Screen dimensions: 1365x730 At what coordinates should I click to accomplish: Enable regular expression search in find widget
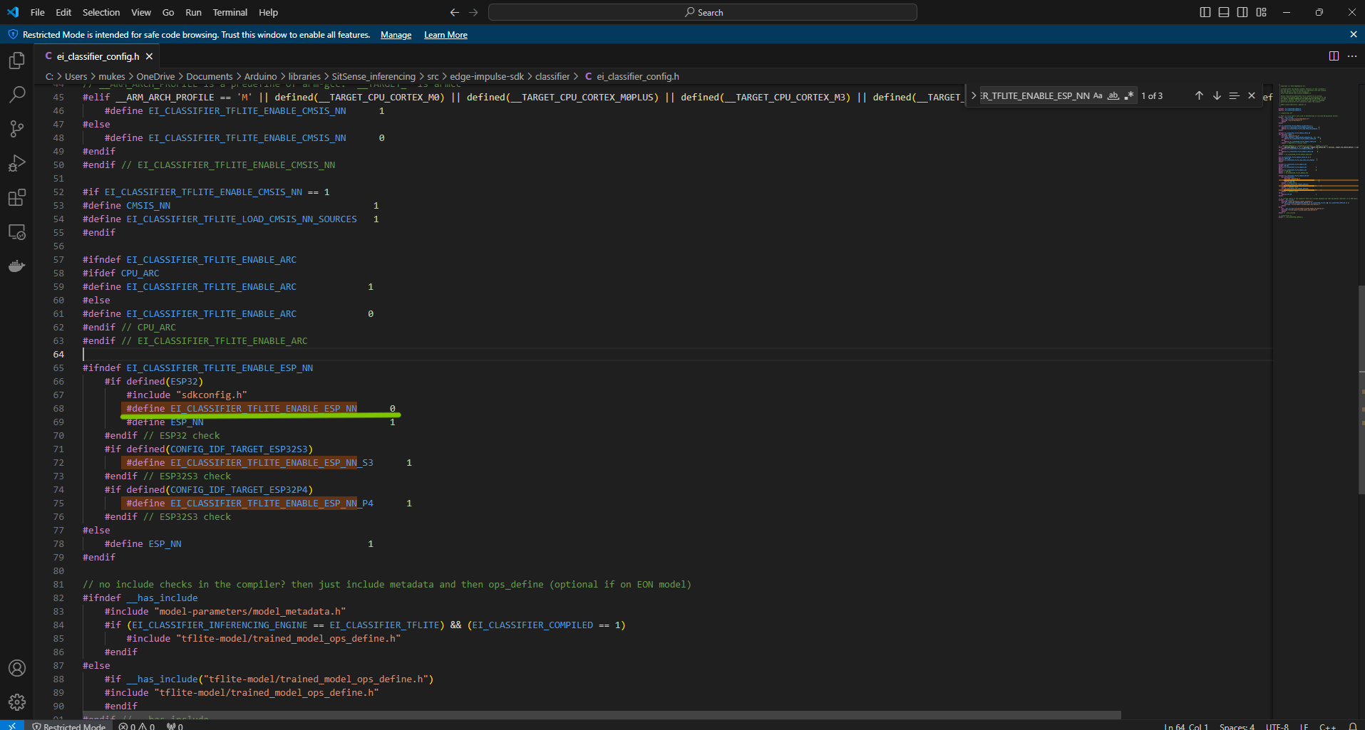tap(1129, 95)
